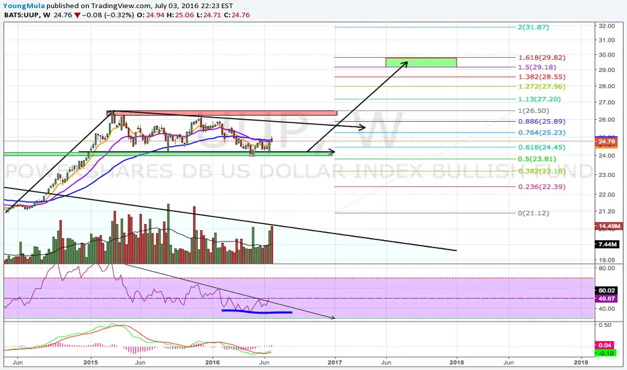
Task: Select the 1.272(27.96) Fibonacci label
Action: (x=542, y=86)
